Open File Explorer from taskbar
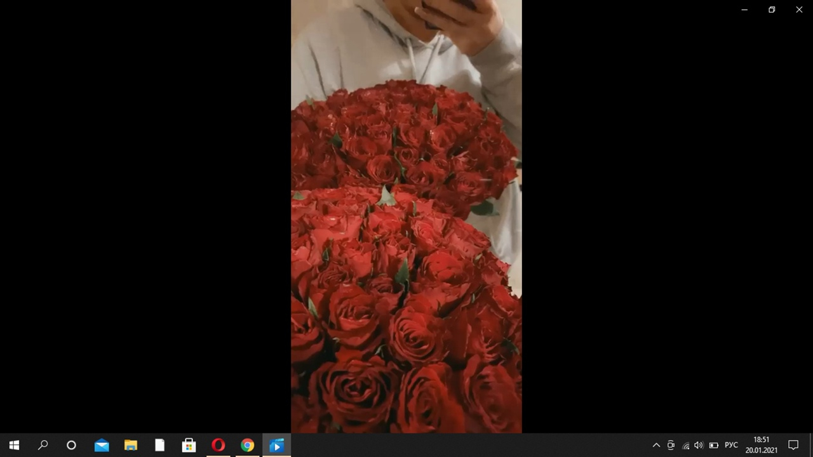This screenshot has width=813, height=457. click(131, 446)
